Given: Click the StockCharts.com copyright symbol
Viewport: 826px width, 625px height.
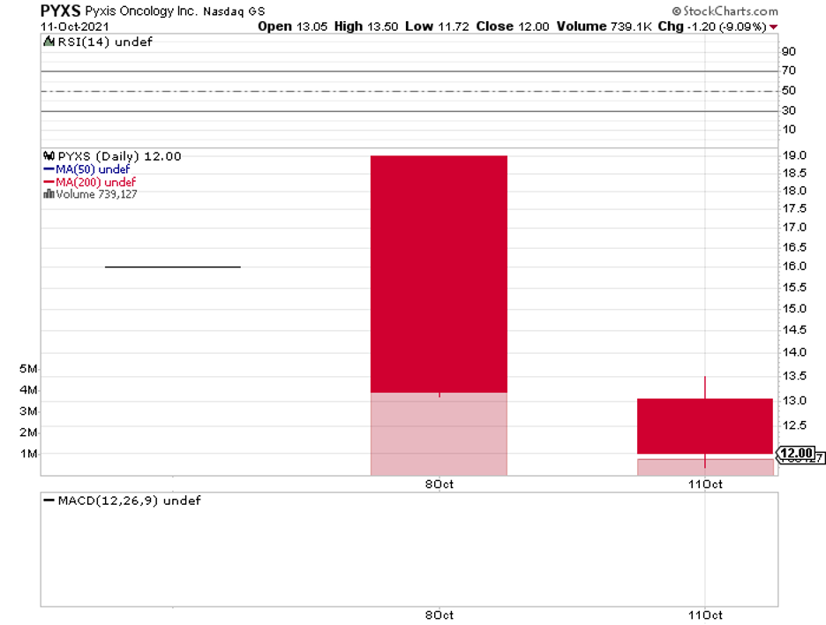Looking at the screenshot, I should [676, 11].
